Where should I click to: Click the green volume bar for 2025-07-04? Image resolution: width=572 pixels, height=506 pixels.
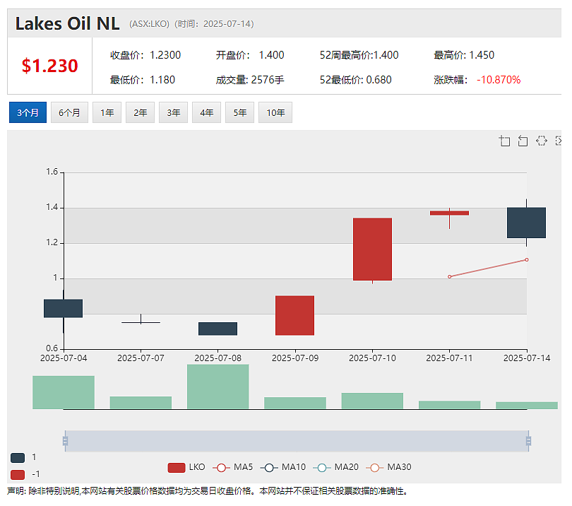point(64,392)
